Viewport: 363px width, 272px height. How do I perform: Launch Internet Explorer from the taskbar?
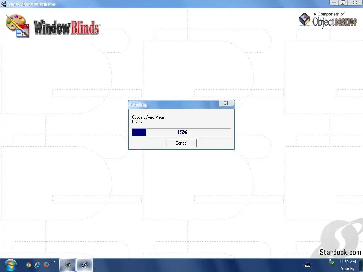click(x=37, y=265)
